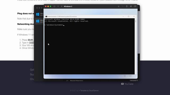Open the USB devices icon in VM toolbar
170x95 pixels.
tap(127, 6)
